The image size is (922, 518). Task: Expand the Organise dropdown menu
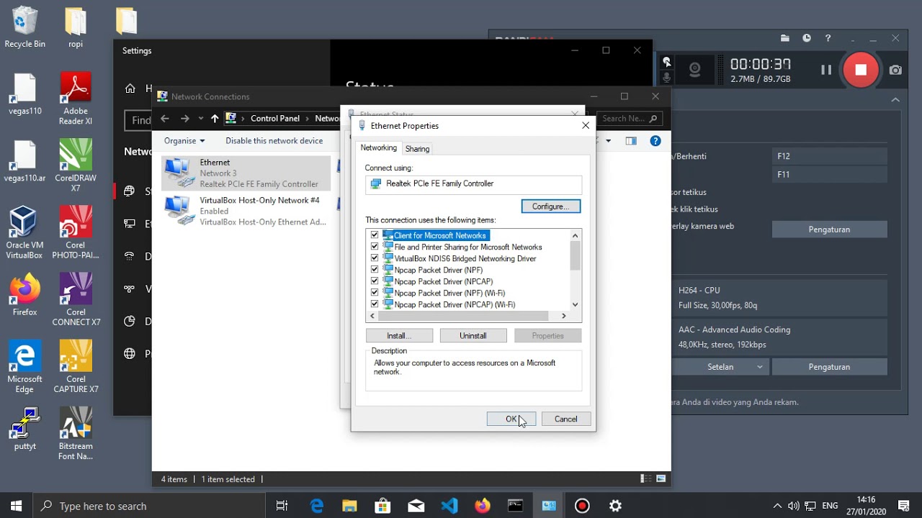pos(184,141)
